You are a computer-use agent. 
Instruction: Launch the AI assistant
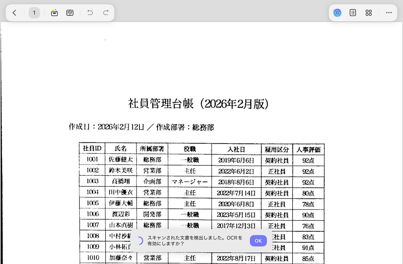337,13
